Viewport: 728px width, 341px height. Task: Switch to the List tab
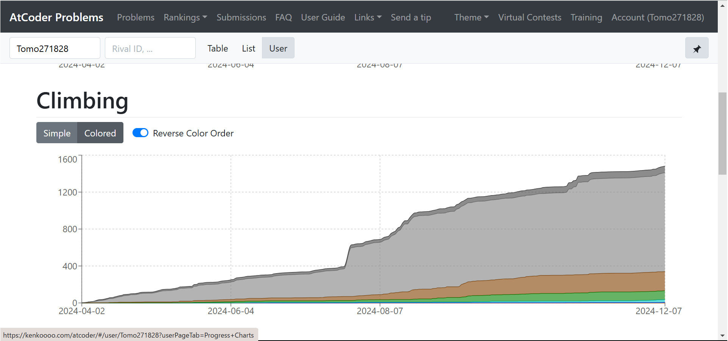point(248,48)
